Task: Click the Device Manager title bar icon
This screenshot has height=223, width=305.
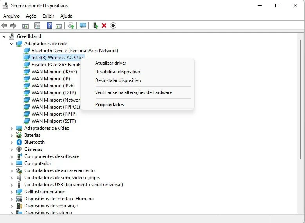Action: click(5, 5)
